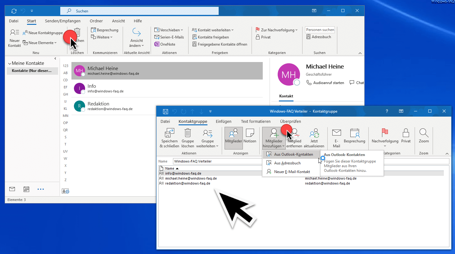The width and height of the screenshot is (455, 254).
Task: Start Chat with Michael Heine
Action: point(357,83)
